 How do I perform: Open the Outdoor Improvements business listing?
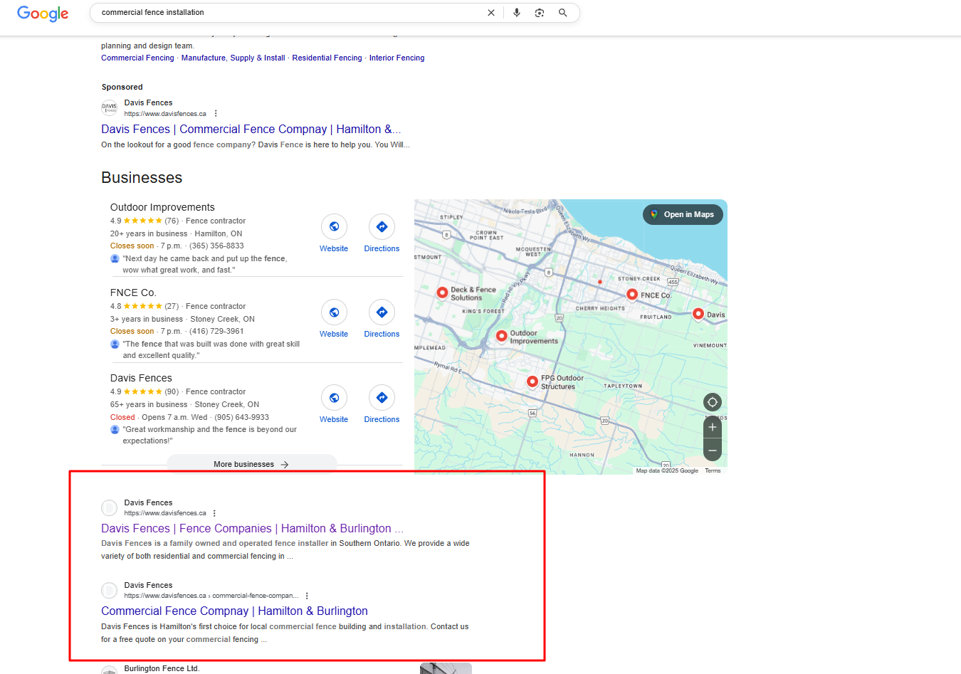pos(162,207)
